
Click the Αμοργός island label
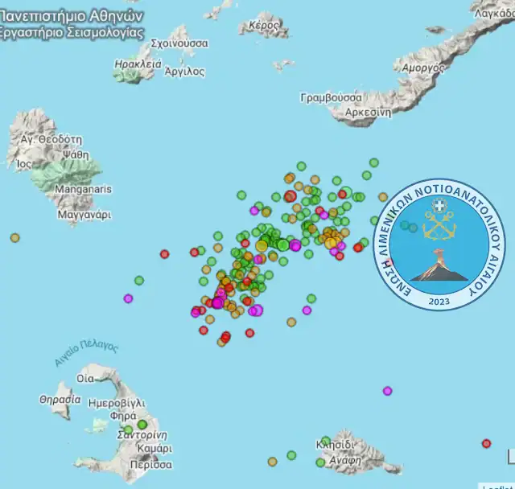[x=422, y=68]
